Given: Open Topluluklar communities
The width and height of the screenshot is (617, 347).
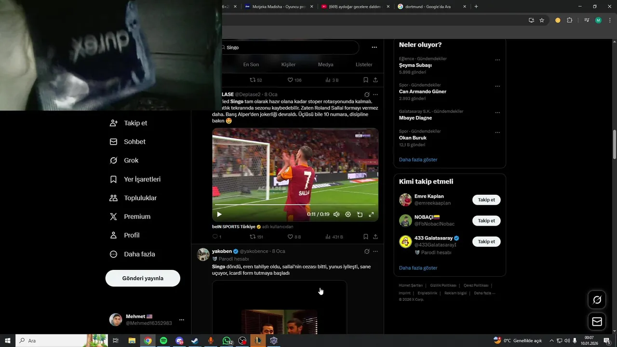Looking at the screenshot, I should 134,198.
